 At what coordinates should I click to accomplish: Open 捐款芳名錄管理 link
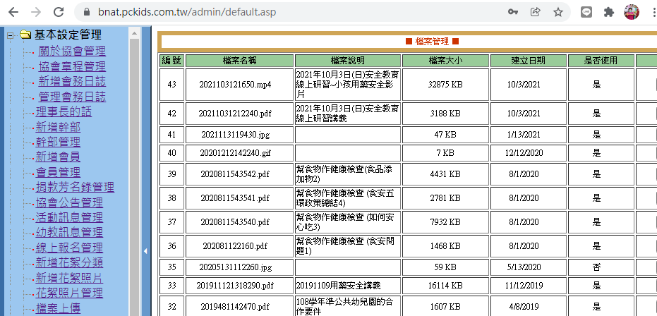click(75, 187)
